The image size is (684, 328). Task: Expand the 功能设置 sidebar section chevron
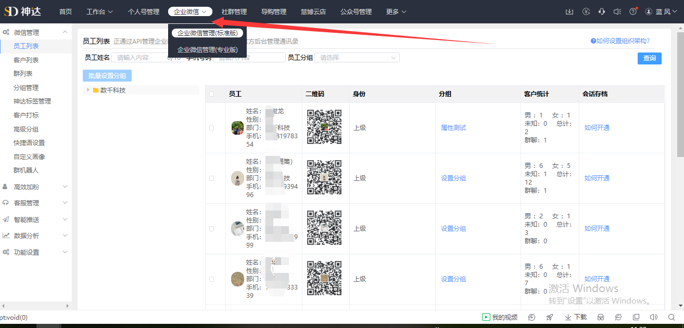pyautogui.click(x=65, y=252)
